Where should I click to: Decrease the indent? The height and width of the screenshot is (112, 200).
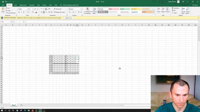tap(49, 12)
